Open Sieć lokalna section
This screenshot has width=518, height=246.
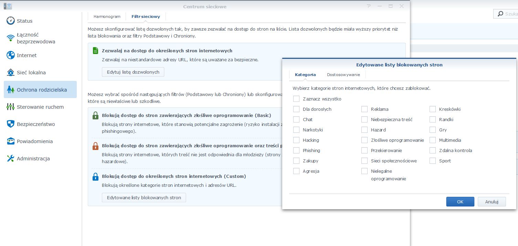[x=40, y=72]
